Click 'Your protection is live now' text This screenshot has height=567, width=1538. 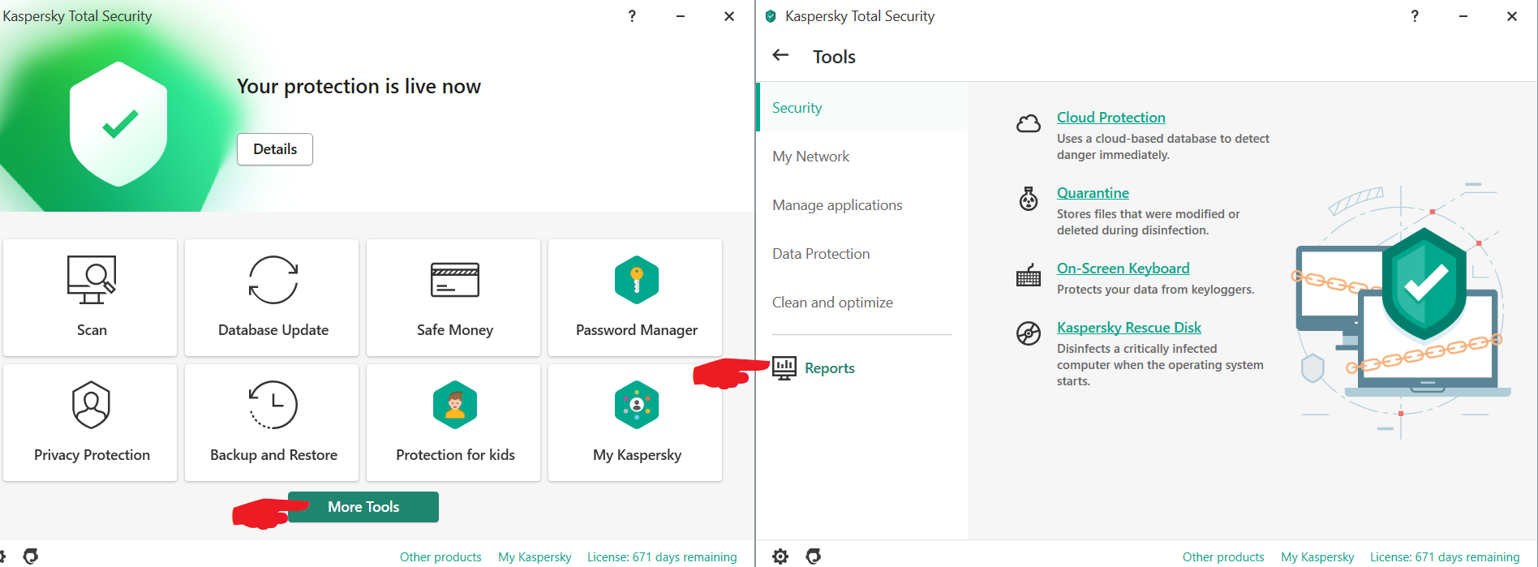(359, 87)
